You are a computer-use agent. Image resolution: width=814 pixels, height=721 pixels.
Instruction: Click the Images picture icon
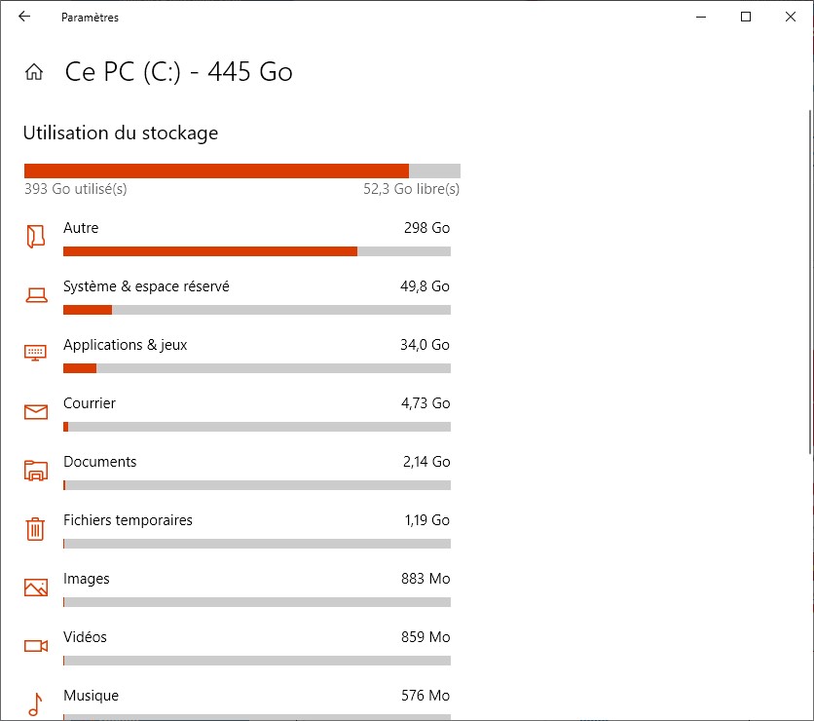click(36, 588)
